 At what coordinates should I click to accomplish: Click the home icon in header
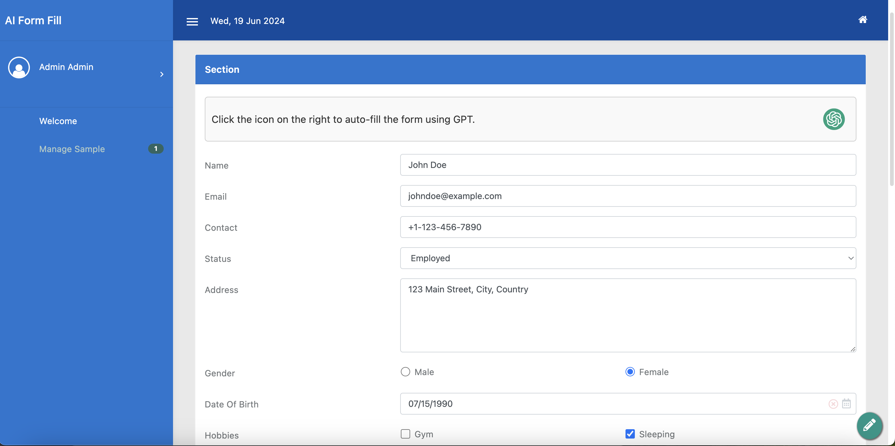pyautogui.click(x=863, y=20)
